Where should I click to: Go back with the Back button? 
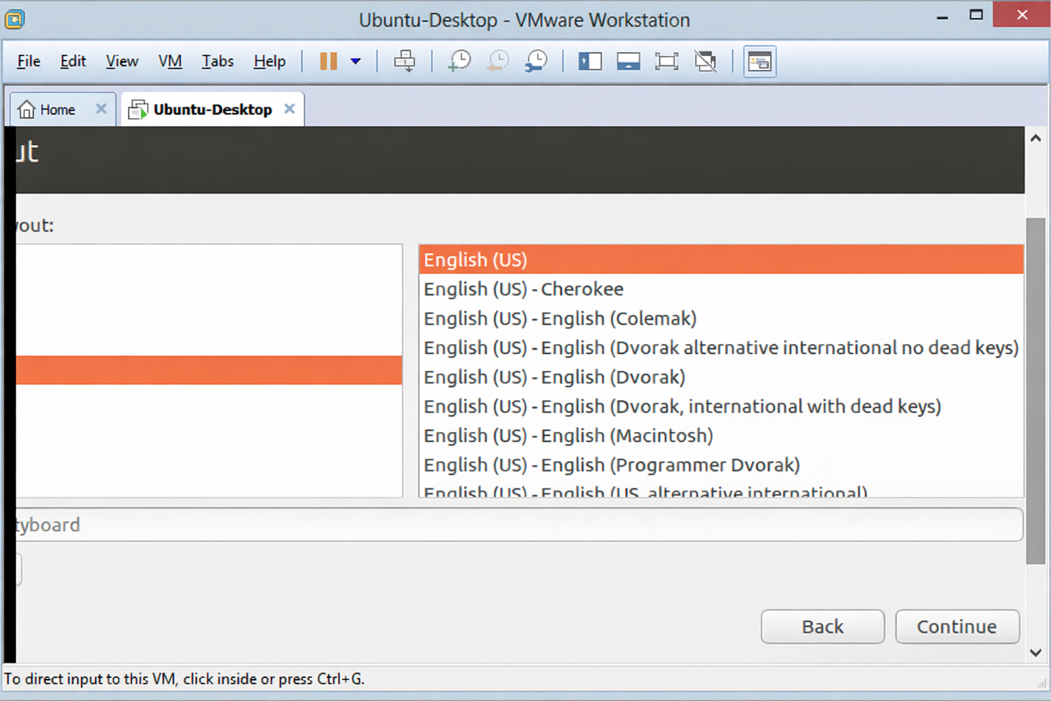[x=822, y=626]
